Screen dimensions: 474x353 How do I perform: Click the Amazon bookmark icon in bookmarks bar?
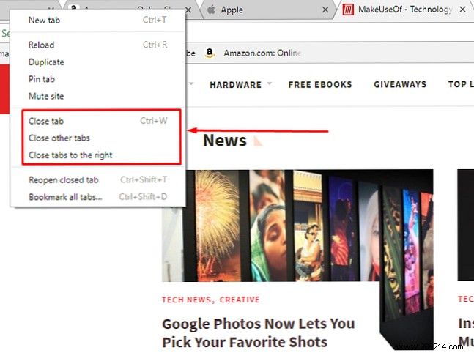click(210, 53)
